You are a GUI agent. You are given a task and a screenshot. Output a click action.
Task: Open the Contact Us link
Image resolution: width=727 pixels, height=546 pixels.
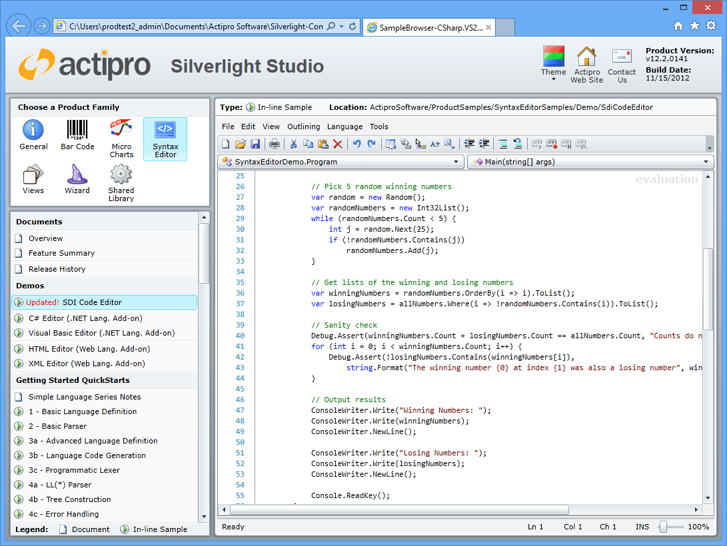click(x=622, y=66)
